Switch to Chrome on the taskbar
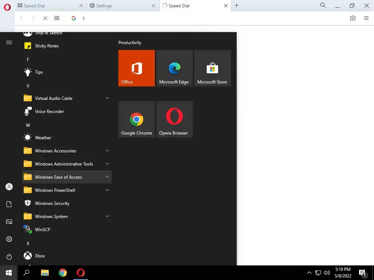The height and width of the screenshot is (280, 374). click(x=63, y=273)
